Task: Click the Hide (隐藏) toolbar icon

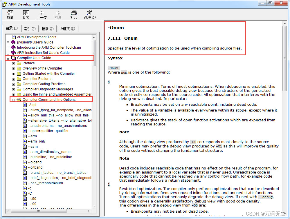Action: (10, 14)
